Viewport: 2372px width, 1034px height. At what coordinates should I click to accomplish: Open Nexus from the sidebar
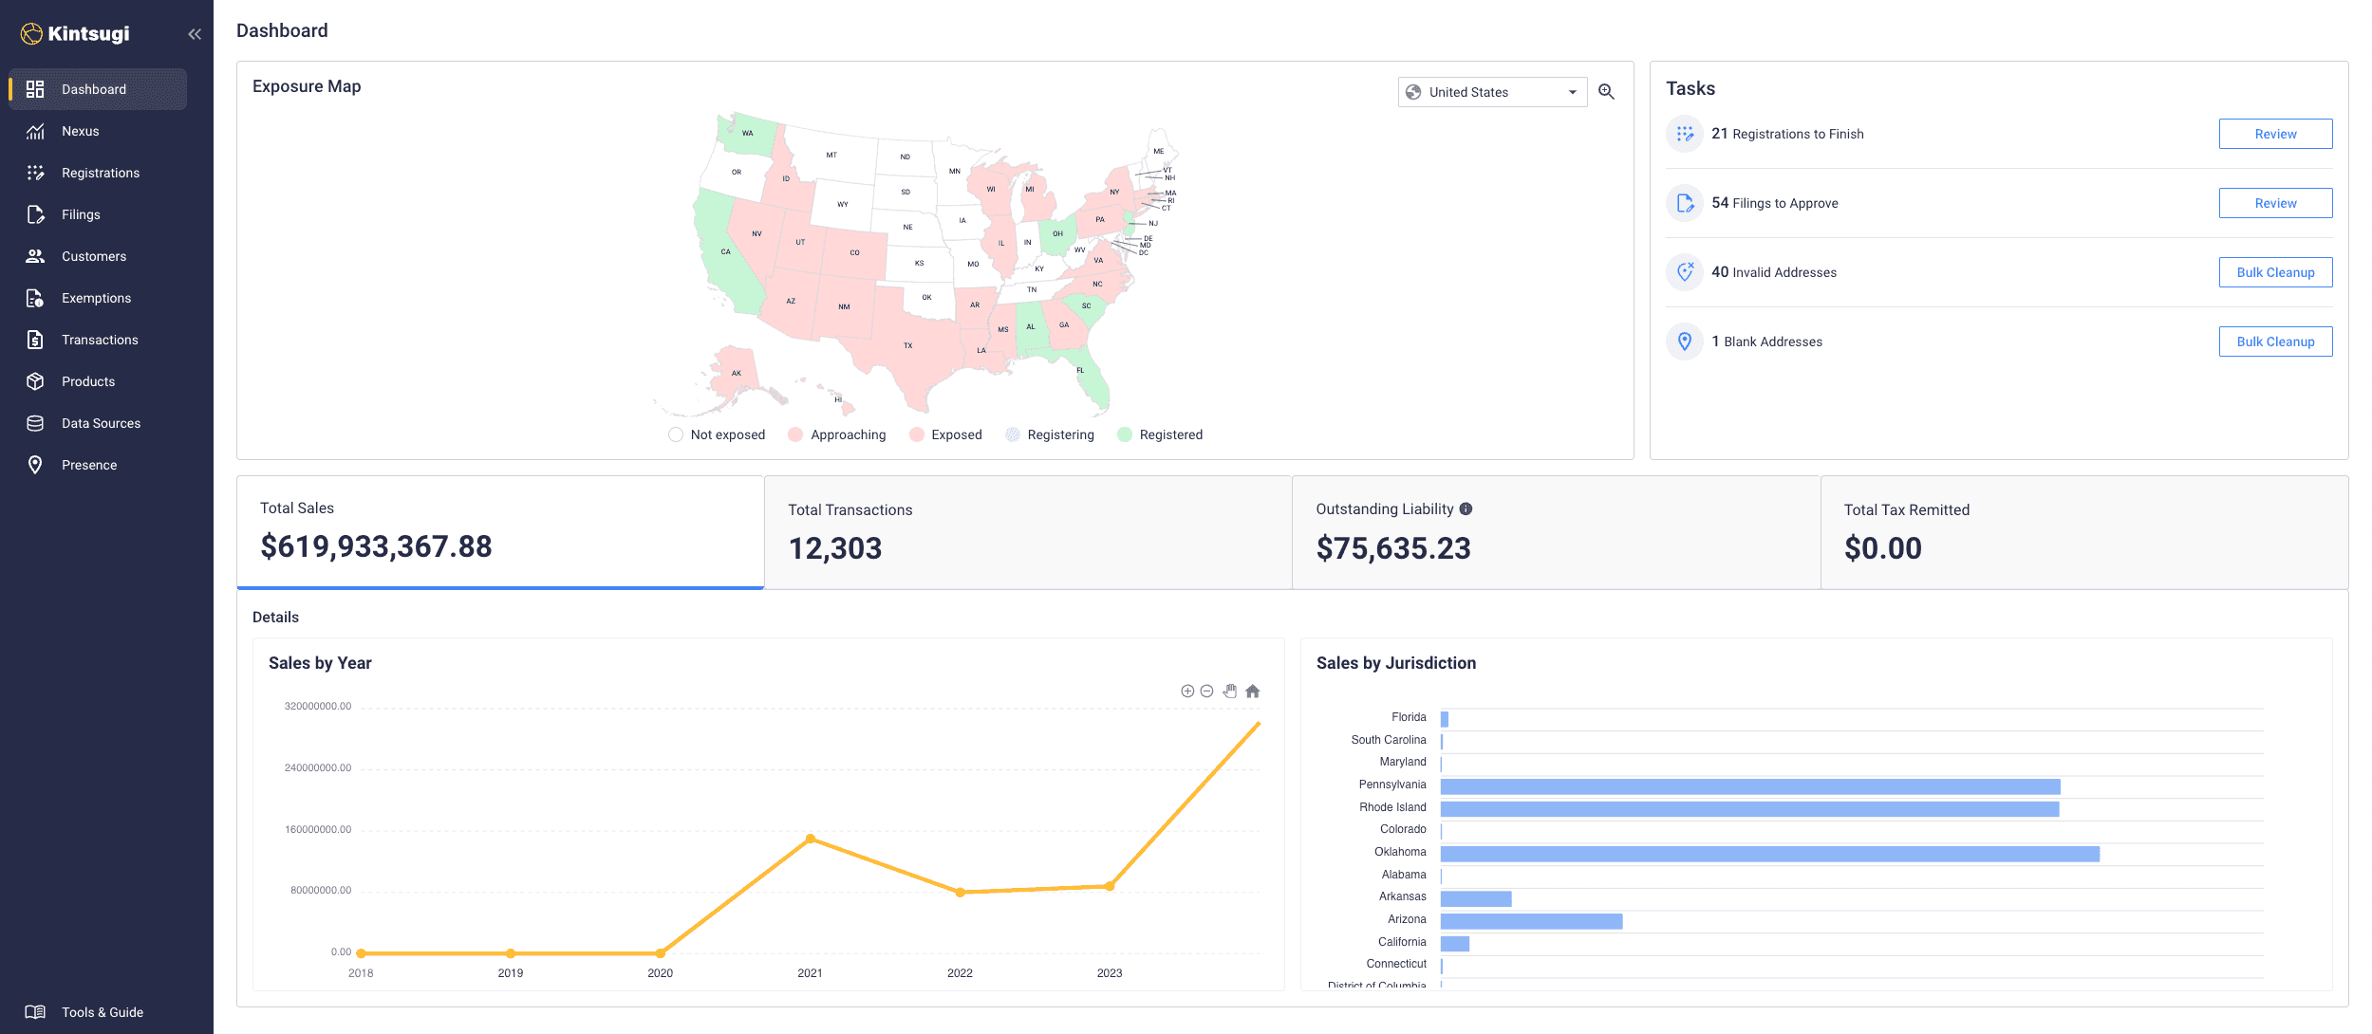[x=81, y=131]
